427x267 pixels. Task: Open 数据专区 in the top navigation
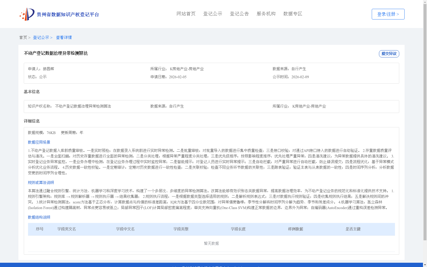tap(293, 14)
